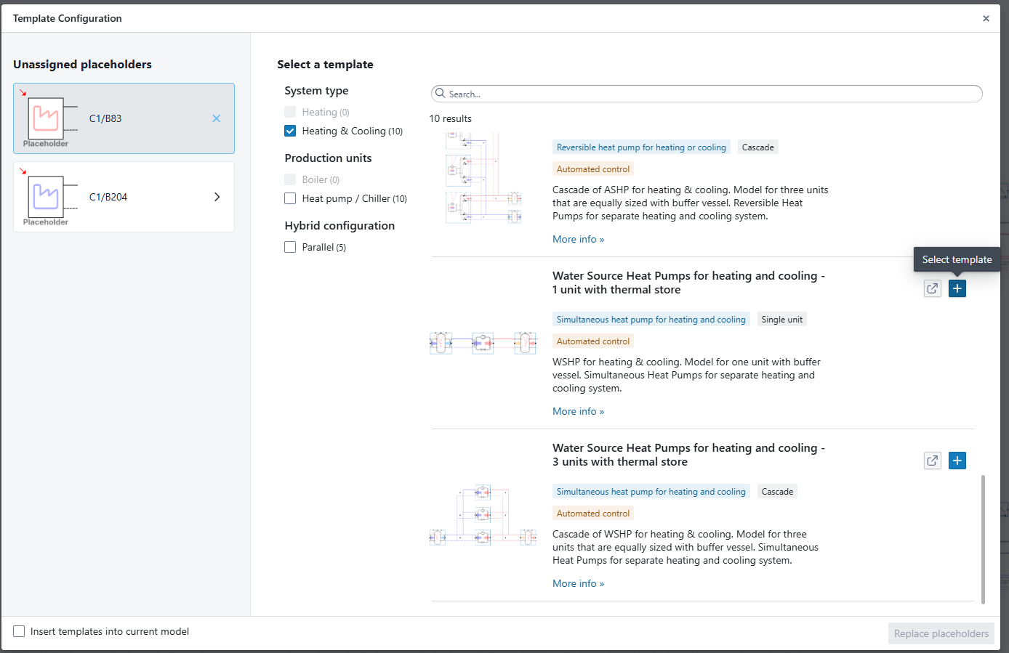Click the search magnifier icon
This screenshot has height=653, width=1009.
coord(441,94)
